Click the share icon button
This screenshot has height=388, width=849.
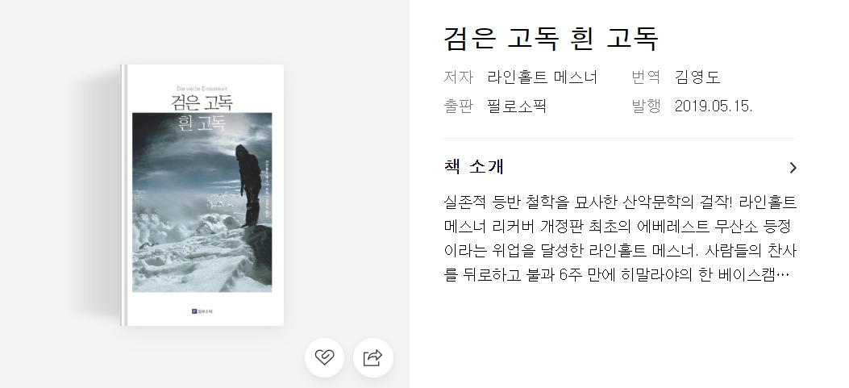tap(373, 357)
